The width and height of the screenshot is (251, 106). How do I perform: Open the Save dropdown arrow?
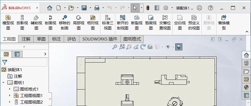pyautogui.click(x=90, y=8)
